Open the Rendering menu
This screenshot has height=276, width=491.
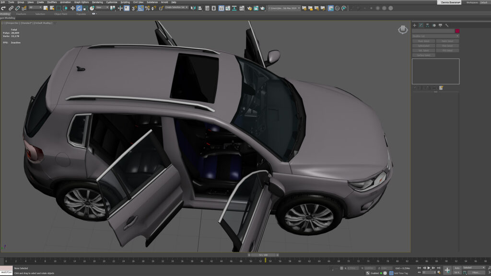pyautogui.click(x=97, y=2)
